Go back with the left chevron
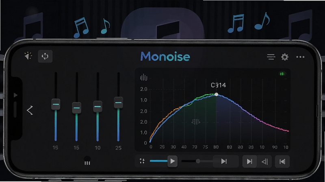The height and width of the screenshot is (182, 325). click(x=30, y=110)
